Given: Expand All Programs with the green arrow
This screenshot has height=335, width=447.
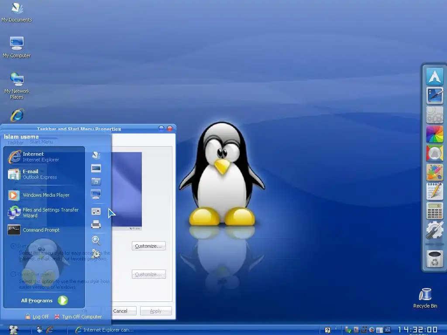Looking at the screenshot, I should (x=63, y=300).
